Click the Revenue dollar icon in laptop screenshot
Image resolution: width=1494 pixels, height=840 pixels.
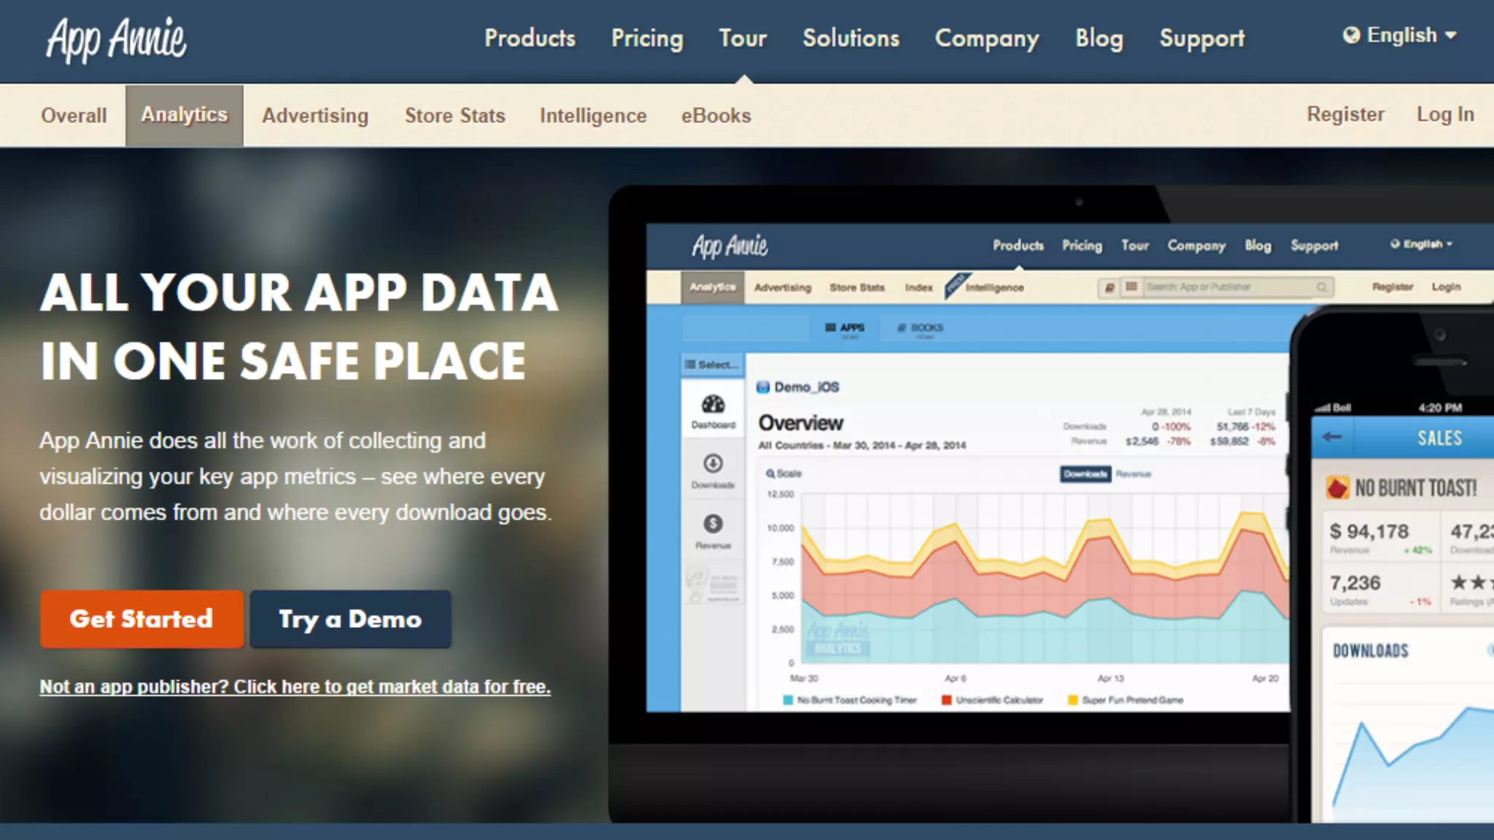tap(713, 523)
